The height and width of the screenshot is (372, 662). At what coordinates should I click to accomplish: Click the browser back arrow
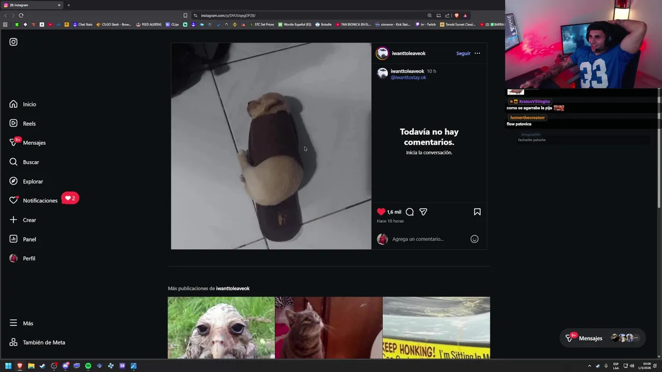click(6, 16)
